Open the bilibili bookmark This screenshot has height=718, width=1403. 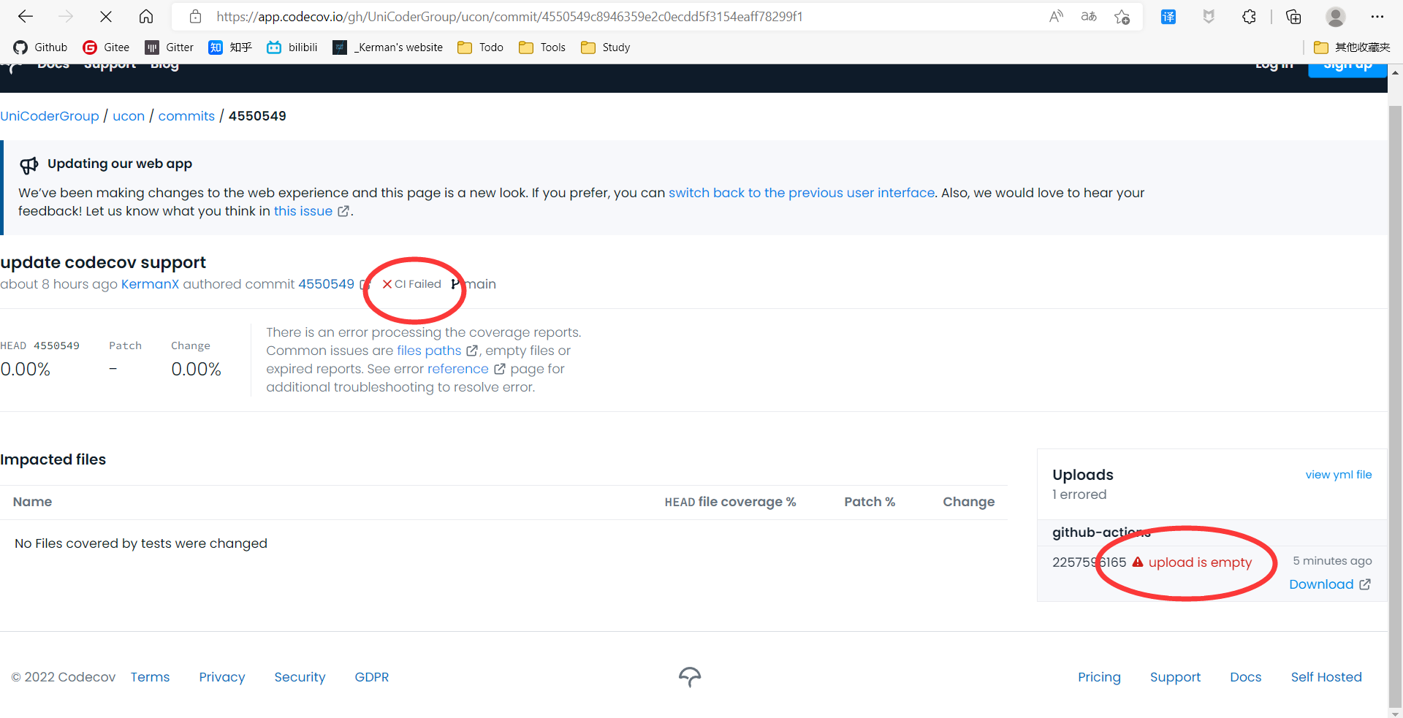click(x=292, y=47)
